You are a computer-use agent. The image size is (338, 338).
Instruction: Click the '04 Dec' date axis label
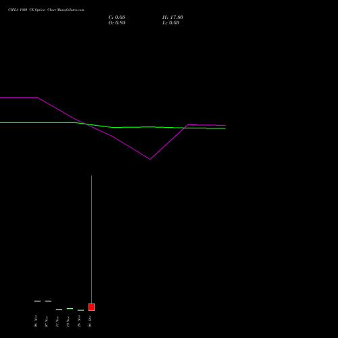point(90,322)
